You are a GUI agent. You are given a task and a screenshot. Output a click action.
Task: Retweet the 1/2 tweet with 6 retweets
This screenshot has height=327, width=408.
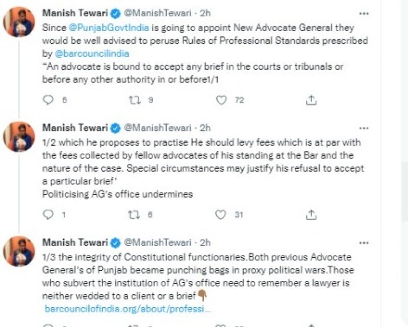(x=133, y=215)
